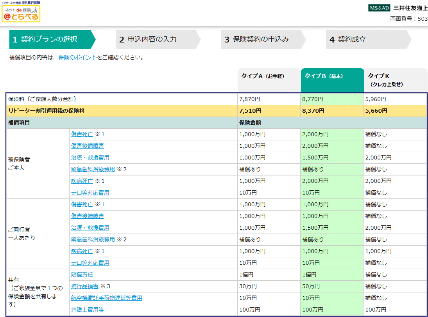This screenshot has height=317, width=428.
Task: Open the 航空機寄託手荷物遅延等費用 link
Action: [106, 298]
